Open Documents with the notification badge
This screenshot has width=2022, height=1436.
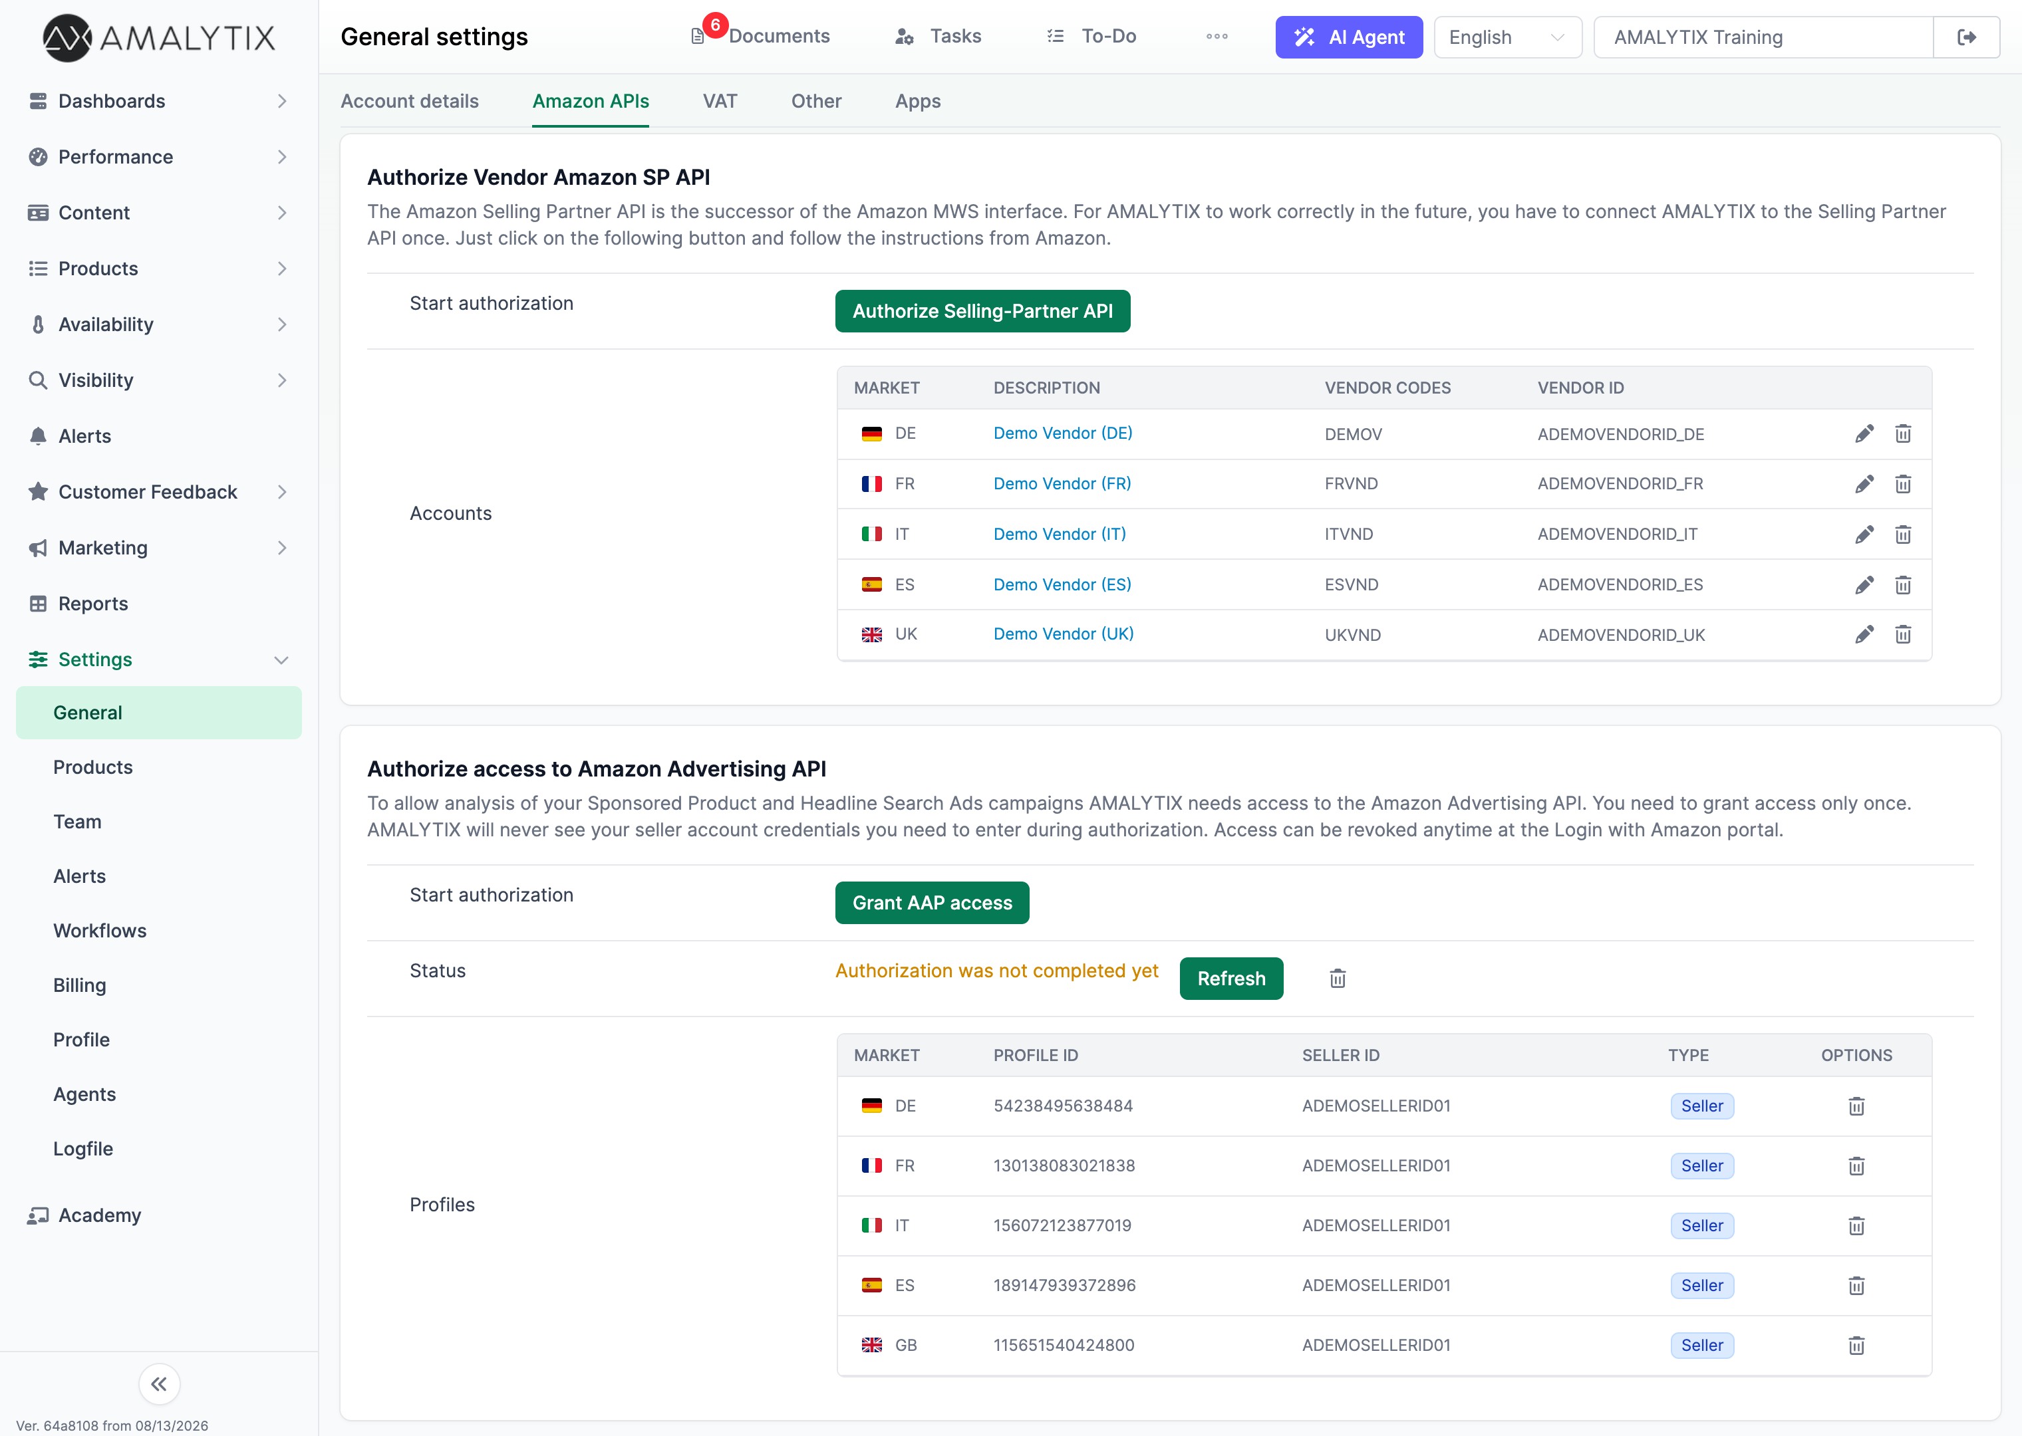coord(761,37)
